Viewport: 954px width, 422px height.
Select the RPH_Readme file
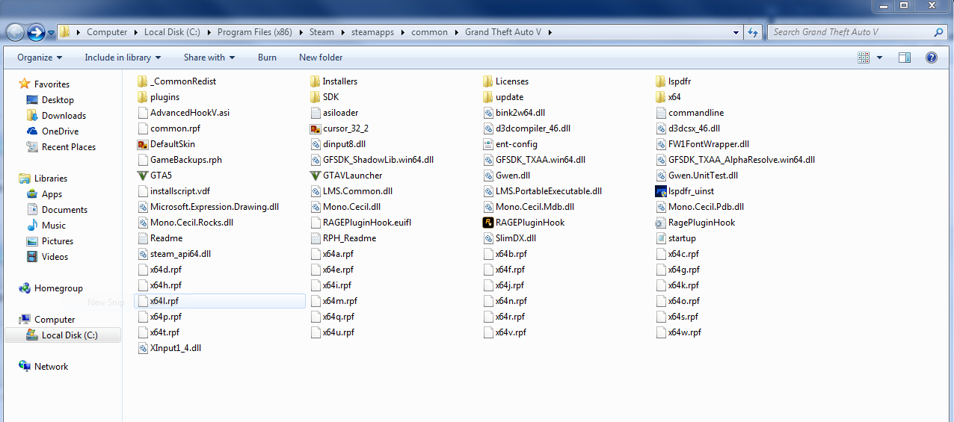(x=343, y=238)
